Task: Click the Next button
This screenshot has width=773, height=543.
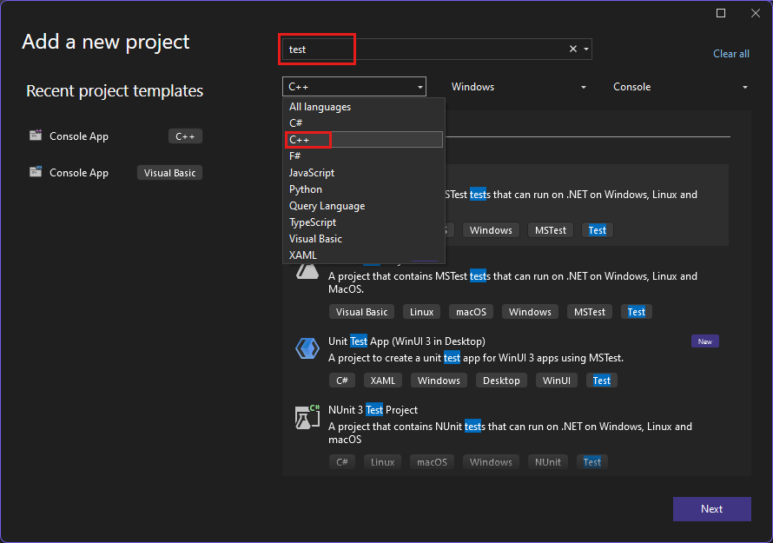Action: [x=711, y=508]
